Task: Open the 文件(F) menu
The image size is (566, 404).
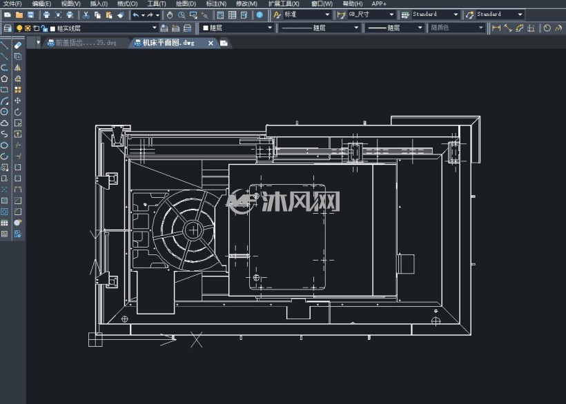Action: click(12, 3)
